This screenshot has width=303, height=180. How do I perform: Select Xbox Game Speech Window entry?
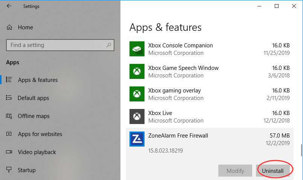coord(210,71)
